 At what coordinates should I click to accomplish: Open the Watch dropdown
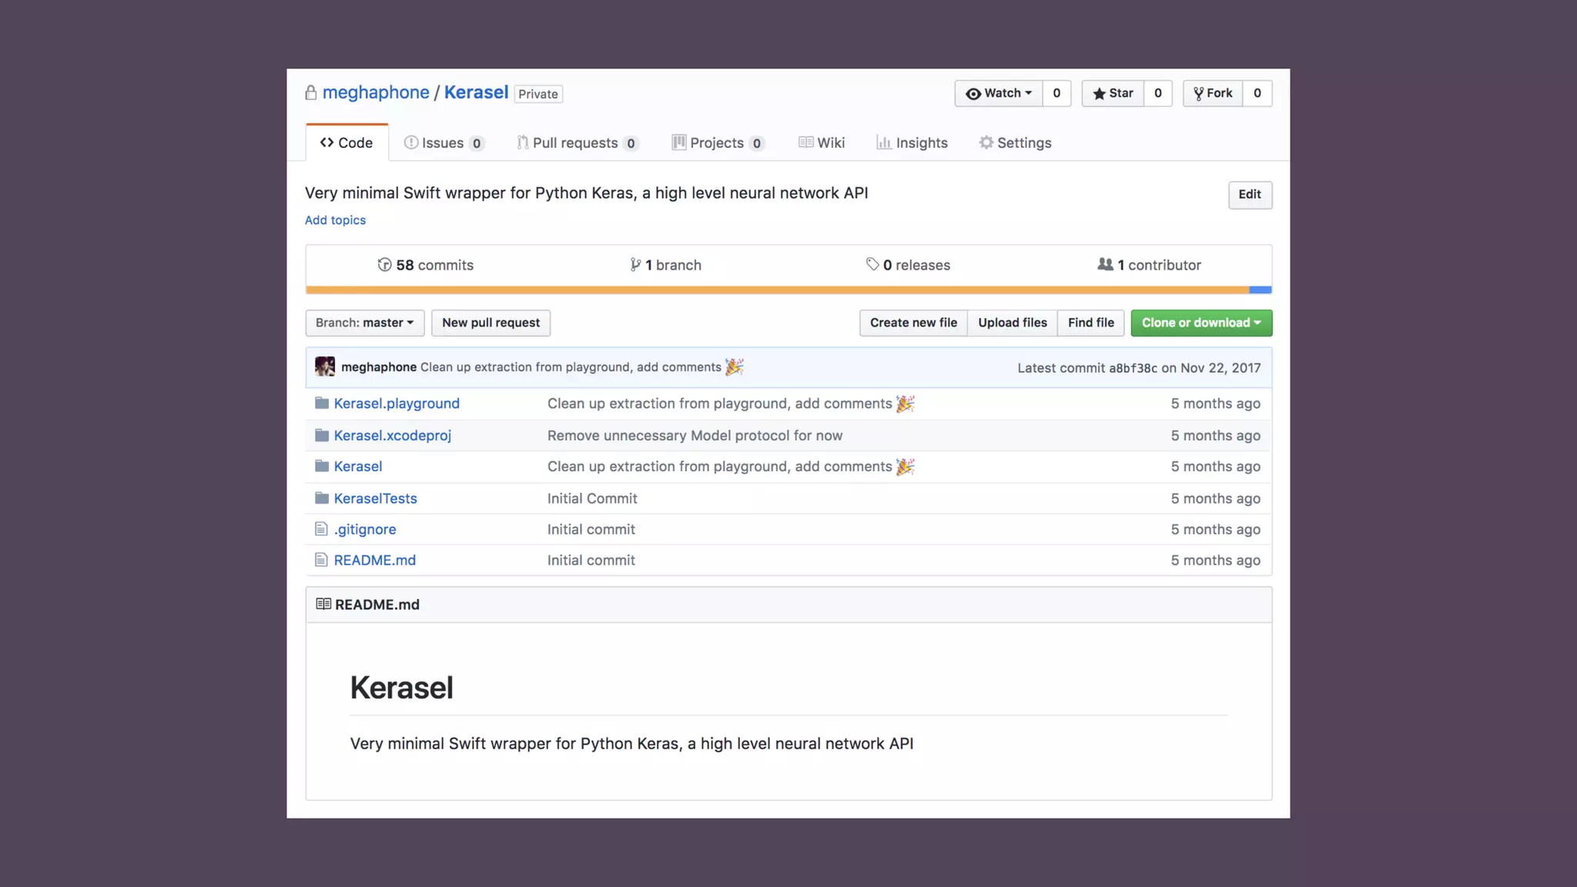pos(999,93)
